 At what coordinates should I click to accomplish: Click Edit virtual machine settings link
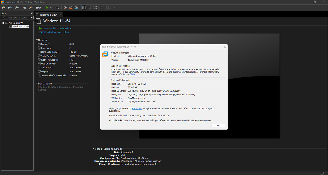click(56, 32)
